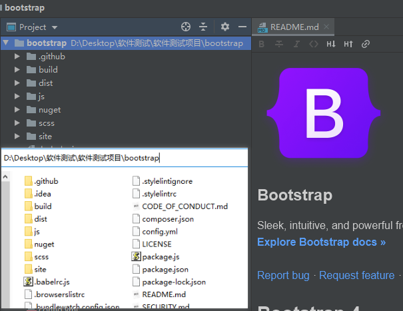Expand the scss folder in tree
The width and height of the screenshot is (403, 311).
click(17, 123)
